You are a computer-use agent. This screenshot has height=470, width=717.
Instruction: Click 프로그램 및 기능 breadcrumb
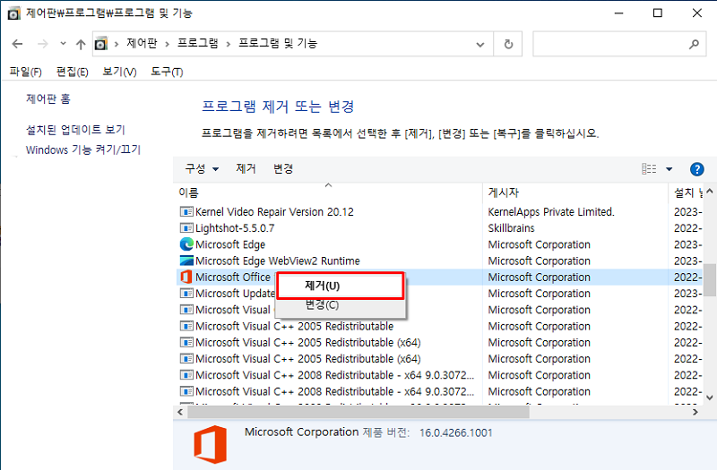point(278,44)
